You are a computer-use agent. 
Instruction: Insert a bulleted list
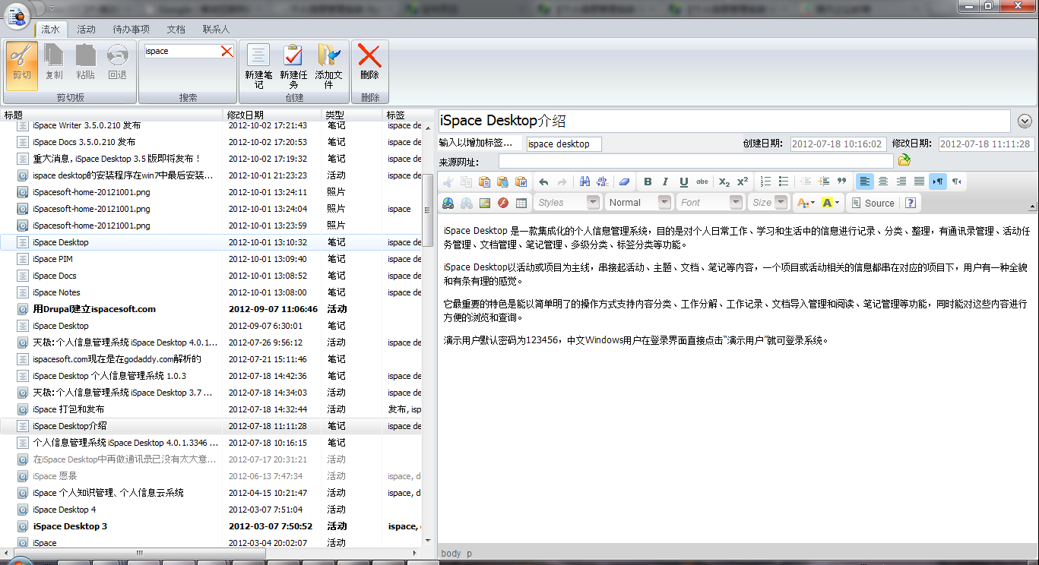point(784,181)
